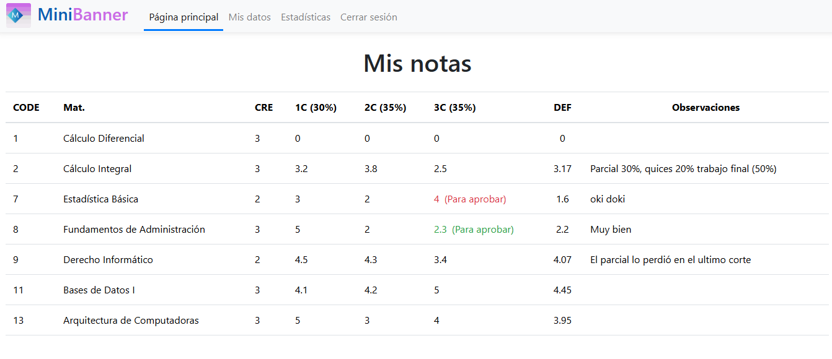Viewport: 832px width, 359px height.
Task: Click Cerrar sesión to log out
Action: point(369,17)
